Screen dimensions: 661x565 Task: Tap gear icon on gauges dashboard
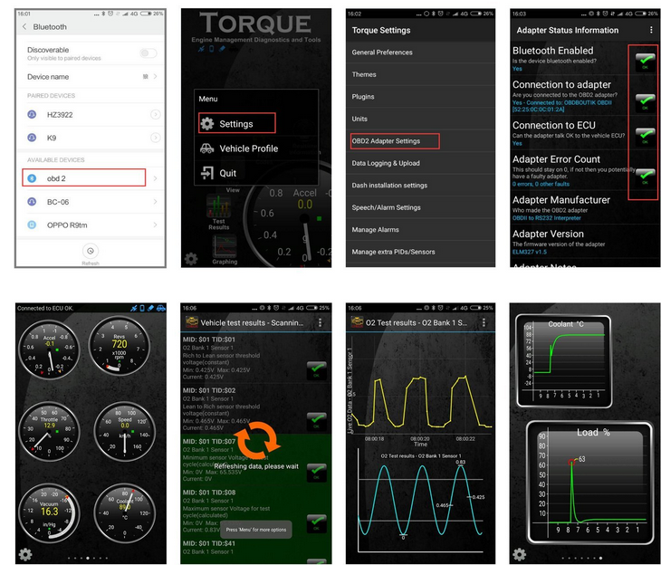pos(25,554)
